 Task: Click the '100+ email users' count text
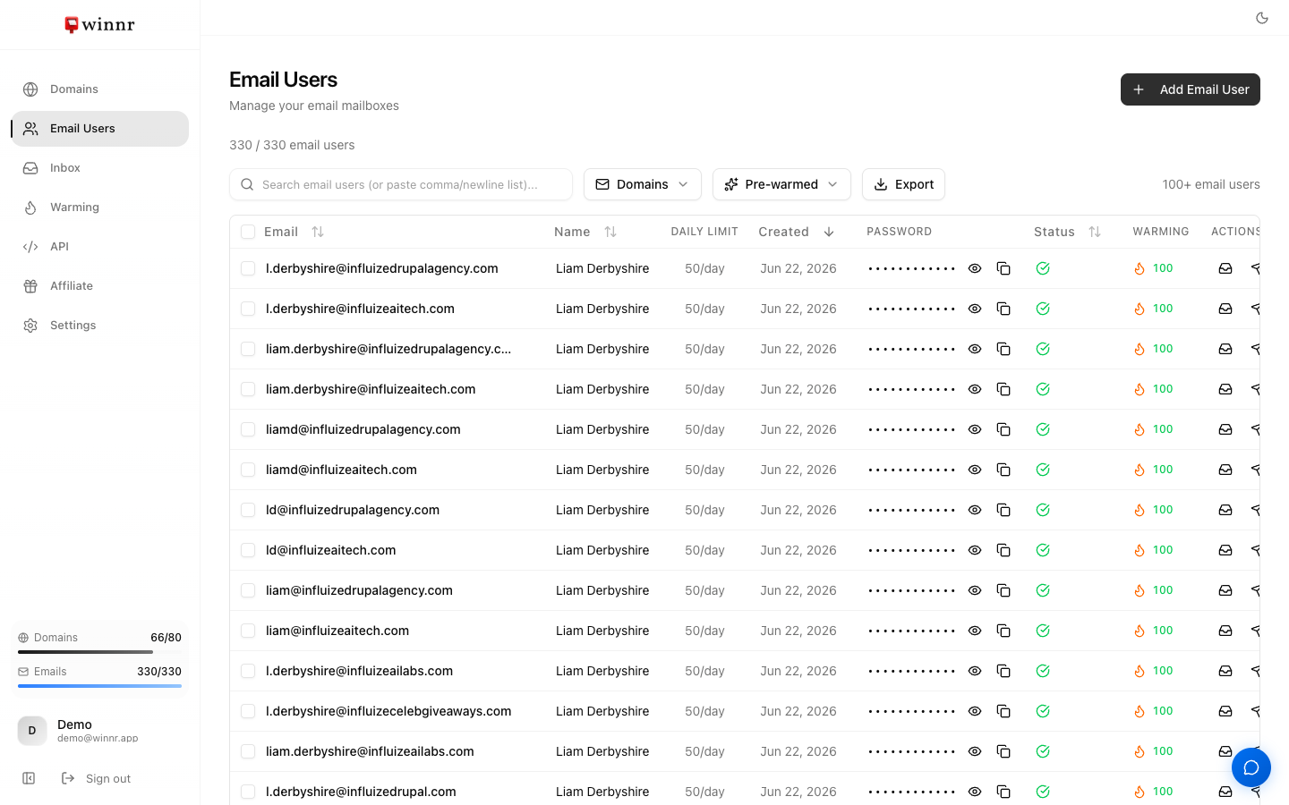pyautogui.click(x=1211, y=184)
